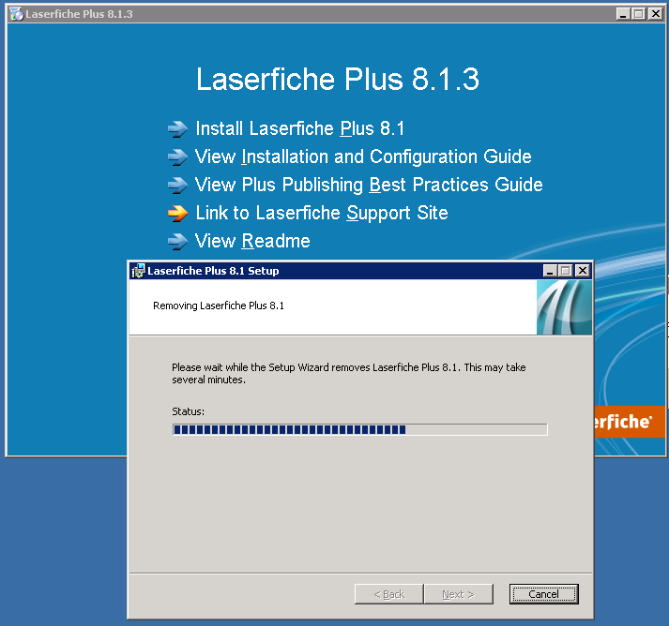Open the View Readme link
This screenshot has width=669, height=626.
click(x=252, y=241)
